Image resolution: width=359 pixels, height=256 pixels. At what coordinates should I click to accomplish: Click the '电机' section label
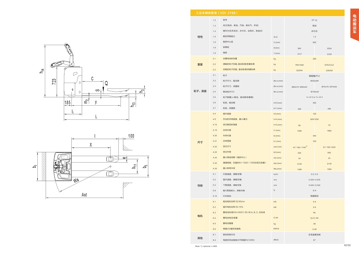(200, 216)
